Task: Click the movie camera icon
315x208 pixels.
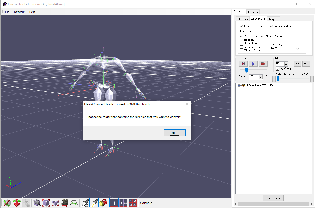Action: pyautogui.click(x=65, y=203)
